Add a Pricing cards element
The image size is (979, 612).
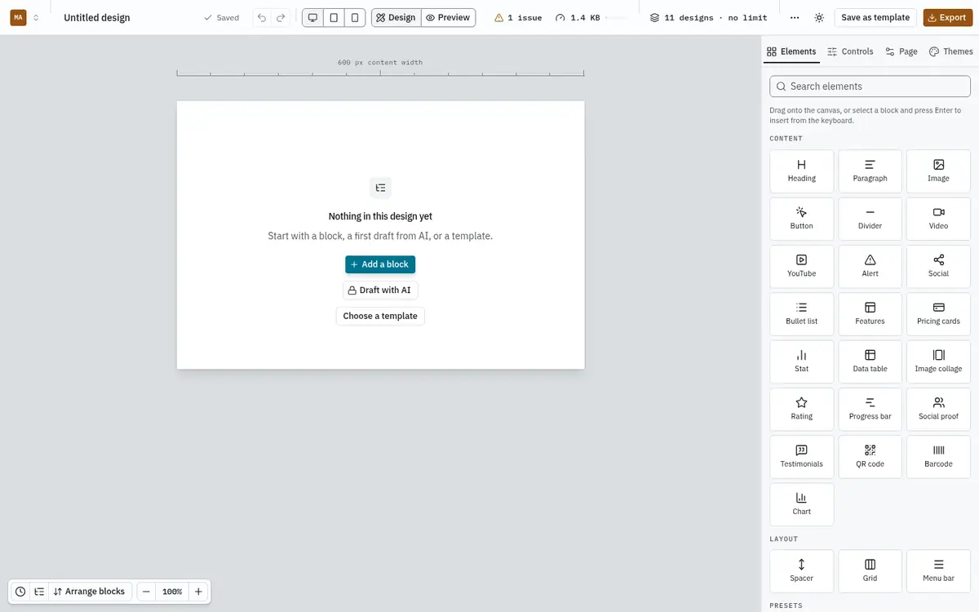point(938,314)
